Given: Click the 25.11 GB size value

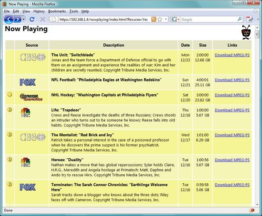Looking at the screenshot, I should 202,85.
